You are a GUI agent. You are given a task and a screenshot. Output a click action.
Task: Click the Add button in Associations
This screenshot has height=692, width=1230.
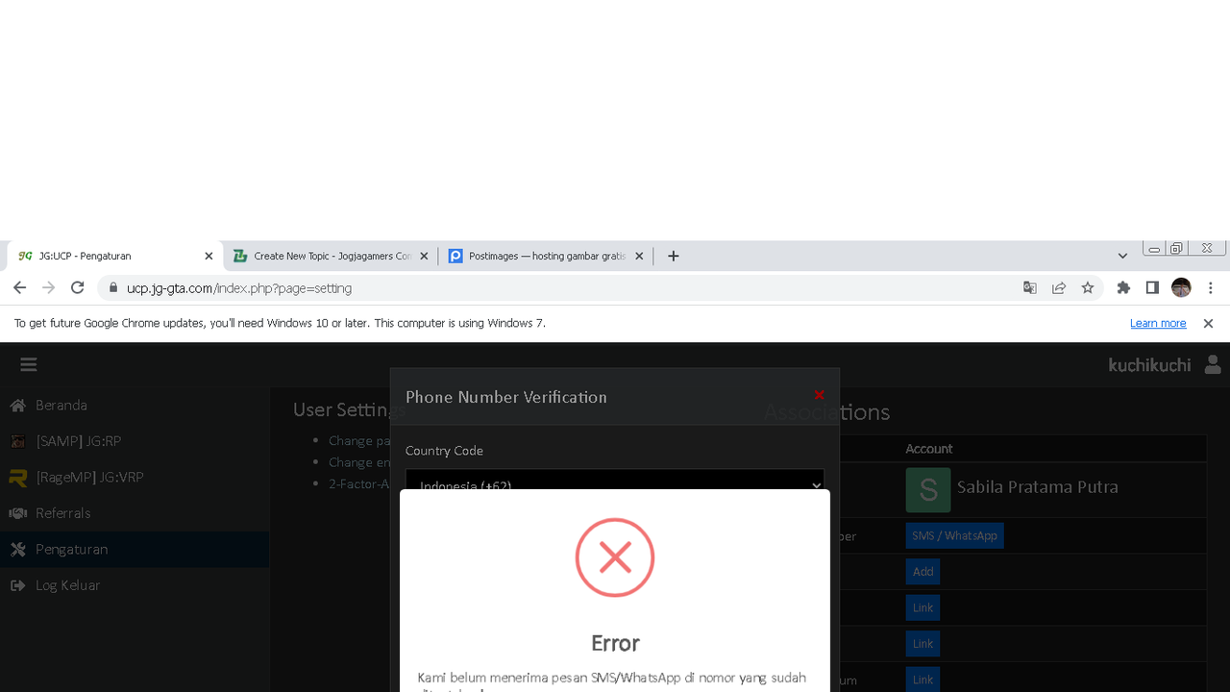(922, 572)
